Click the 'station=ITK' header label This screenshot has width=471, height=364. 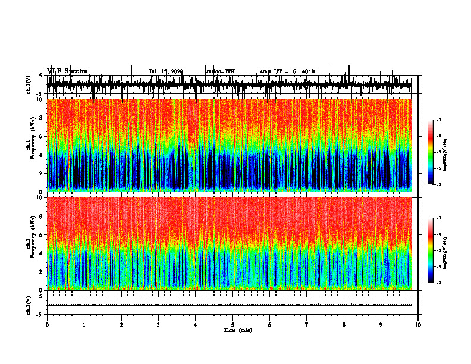tap(219, 71)
